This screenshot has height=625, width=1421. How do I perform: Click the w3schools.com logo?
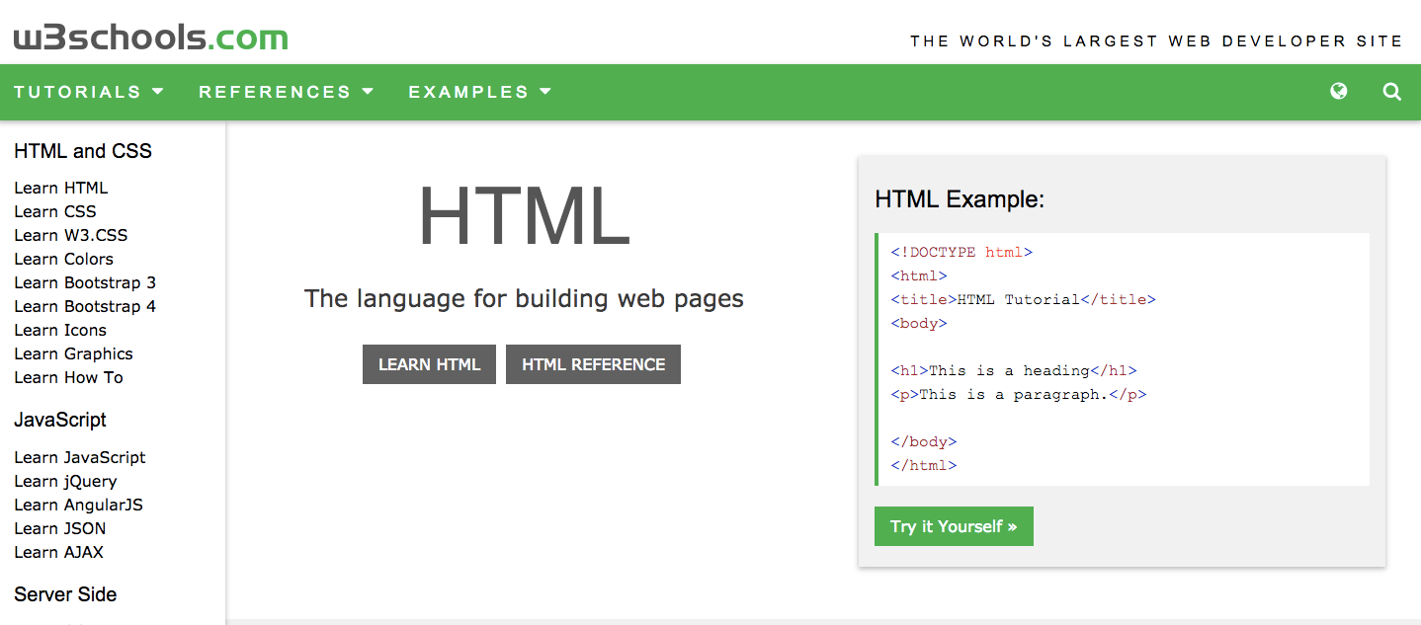pyautogui.click(x=150, y=38)
